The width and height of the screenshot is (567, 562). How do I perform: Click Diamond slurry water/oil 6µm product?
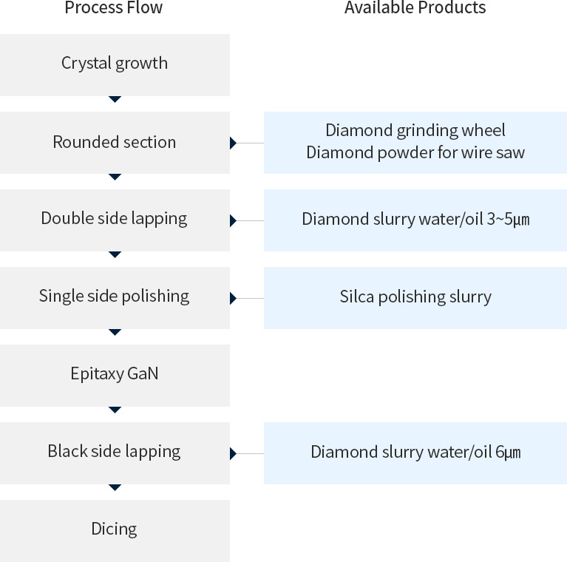pyautogui.click(x=415, y=453)
